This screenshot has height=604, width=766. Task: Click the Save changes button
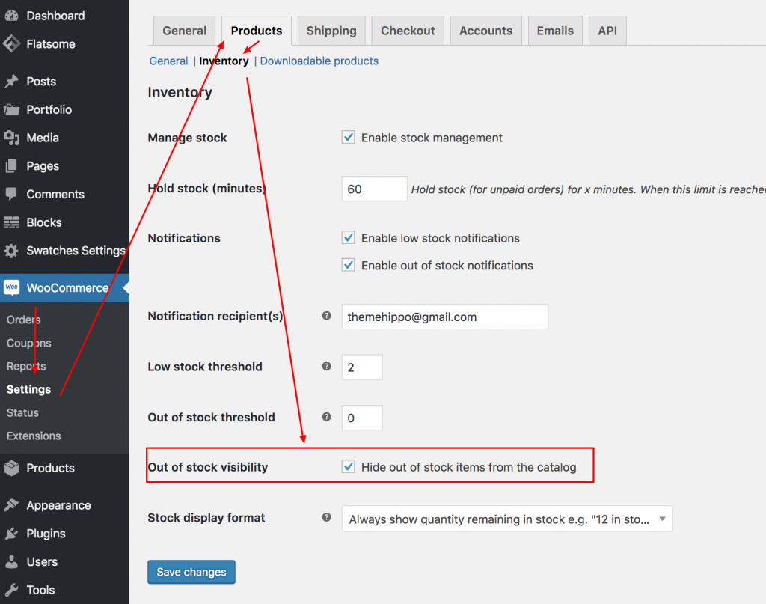click(x=191, y=572)
